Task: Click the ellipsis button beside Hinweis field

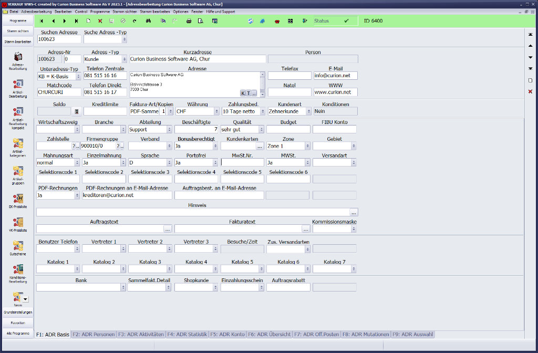Action: tap(354, 212)
